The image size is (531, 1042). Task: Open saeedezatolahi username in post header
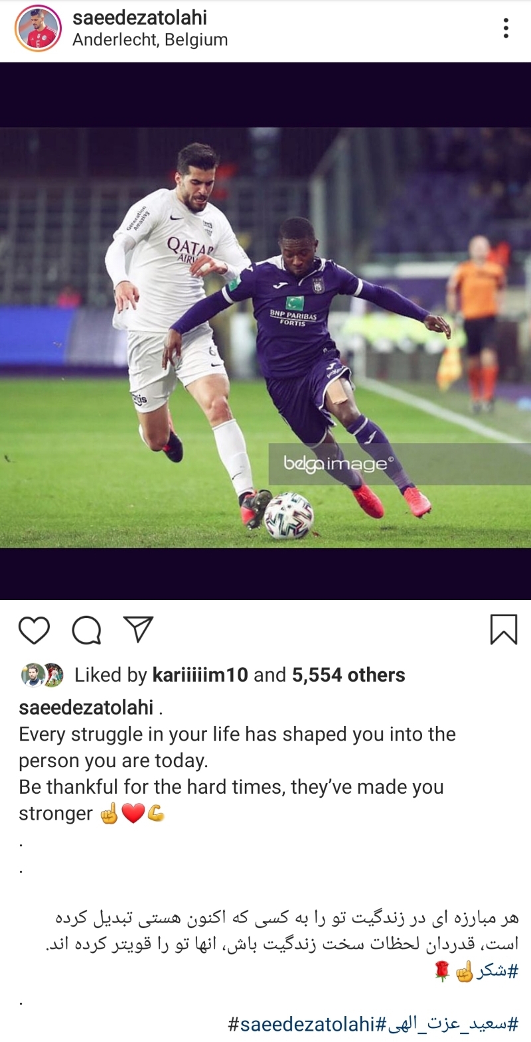point(139,18)
